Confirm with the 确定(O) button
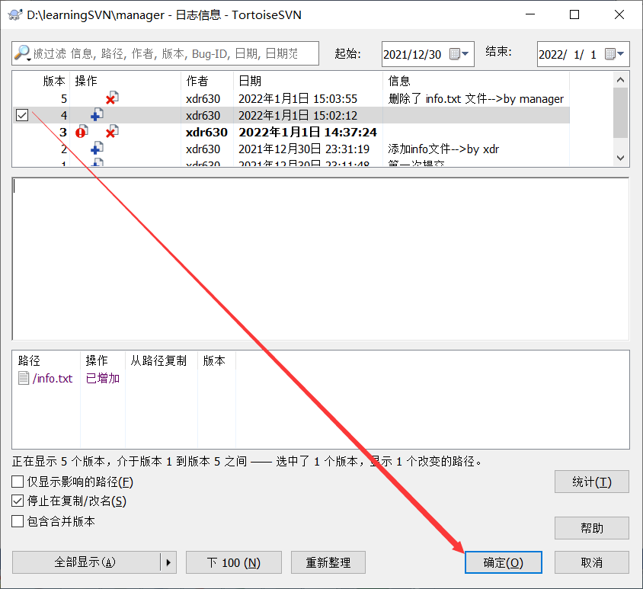 click(x=503, y=562)
